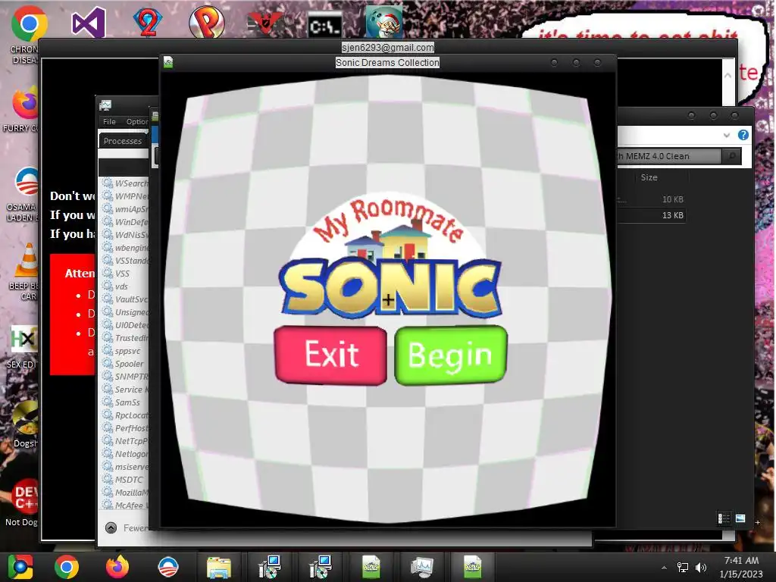Select the Dev C++ desktop icon

(25, 497)
